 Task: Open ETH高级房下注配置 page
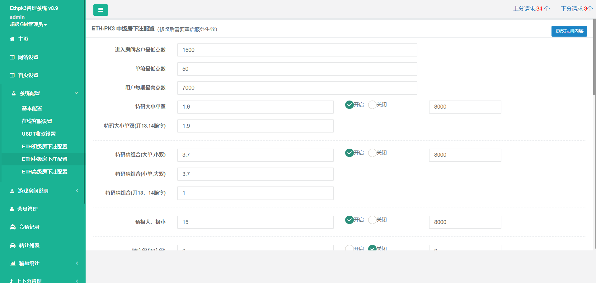pos(45,172)
